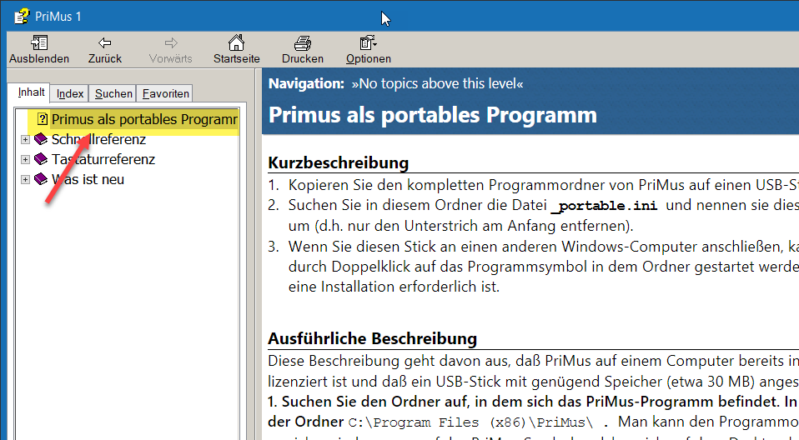This screenshot has width=799, height=440.
Task: Expand the Schnellreferenz tree node
Action: 26,139
